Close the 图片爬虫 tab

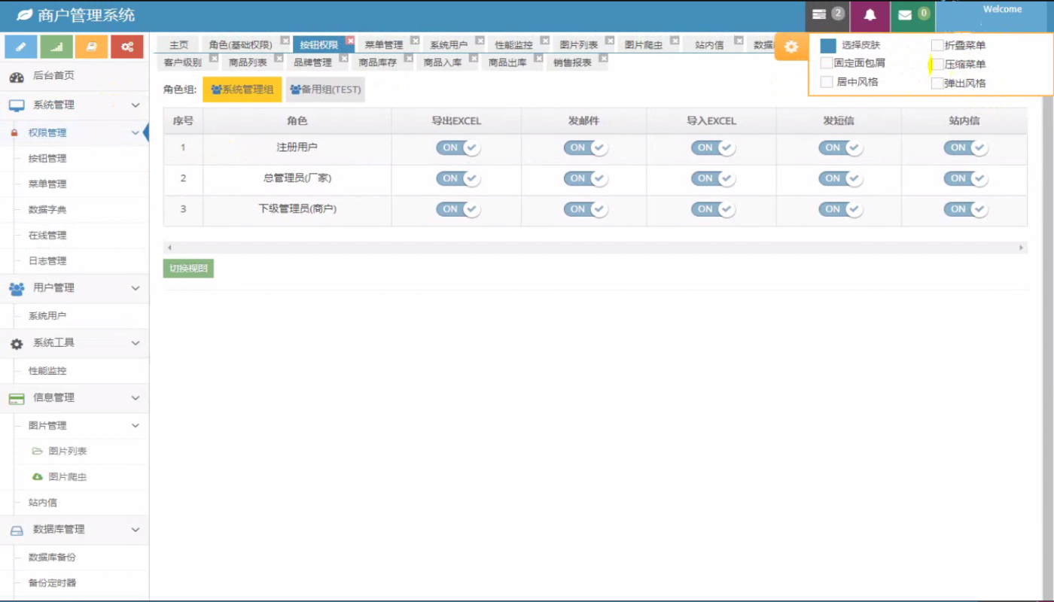coord(675,41)
